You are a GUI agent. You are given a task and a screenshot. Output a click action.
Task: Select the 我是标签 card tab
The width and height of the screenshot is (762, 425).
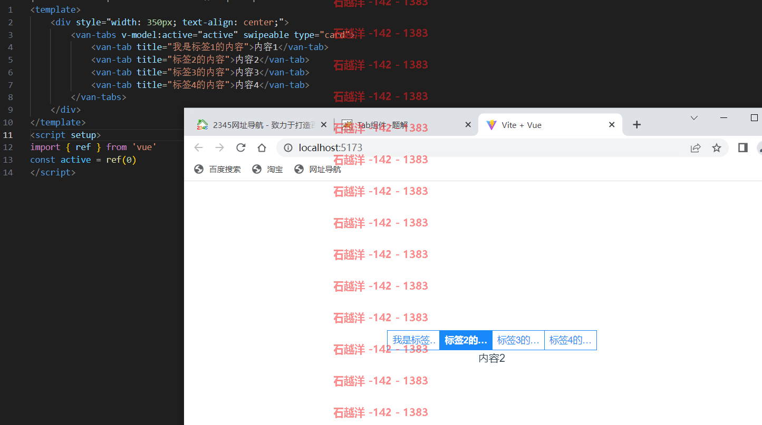pos(413,340)
